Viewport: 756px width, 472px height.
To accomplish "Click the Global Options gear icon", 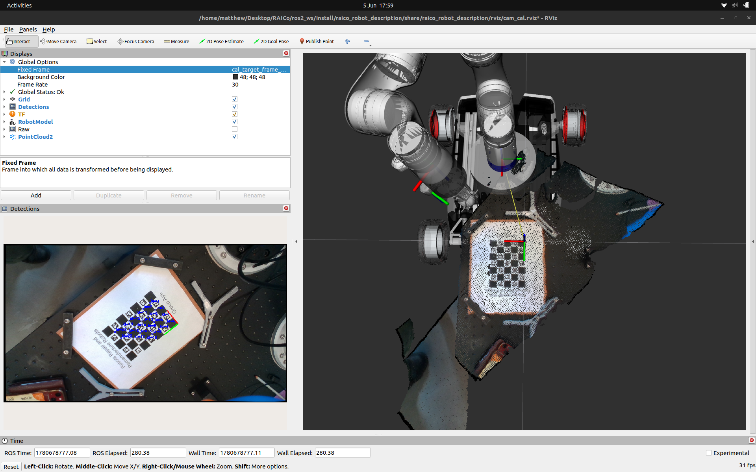I will (13, 62).
